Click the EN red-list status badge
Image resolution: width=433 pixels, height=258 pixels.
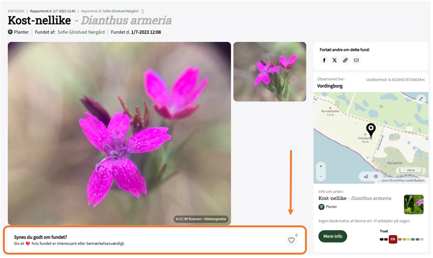point(393,239)
